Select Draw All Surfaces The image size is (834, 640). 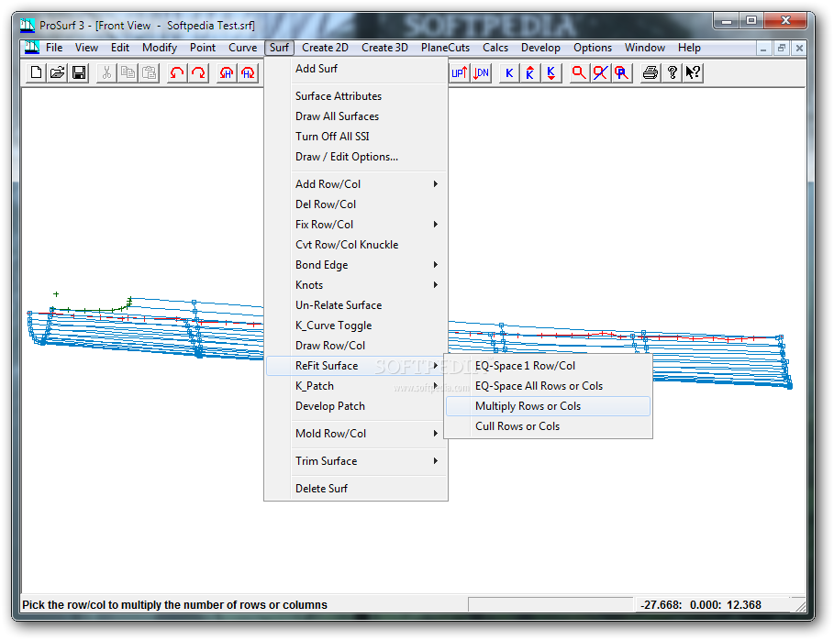click(x=356, y=116)
